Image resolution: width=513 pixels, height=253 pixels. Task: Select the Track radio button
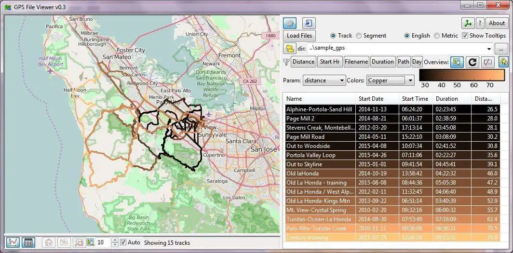point(341,36)
